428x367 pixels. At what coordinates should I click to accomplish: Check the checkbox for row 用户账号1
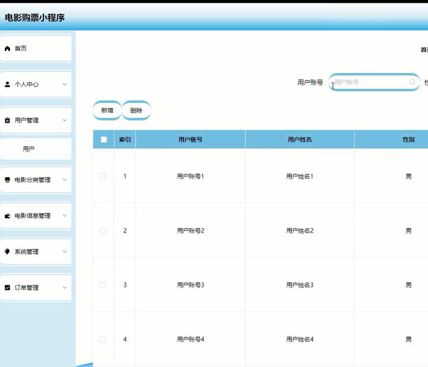click(103, 177)
